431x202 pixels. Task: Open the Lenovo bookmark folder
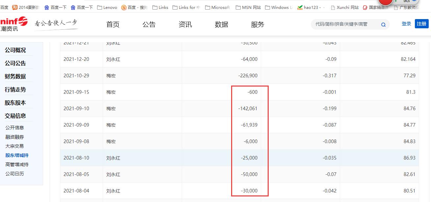[x=107, y=7]
